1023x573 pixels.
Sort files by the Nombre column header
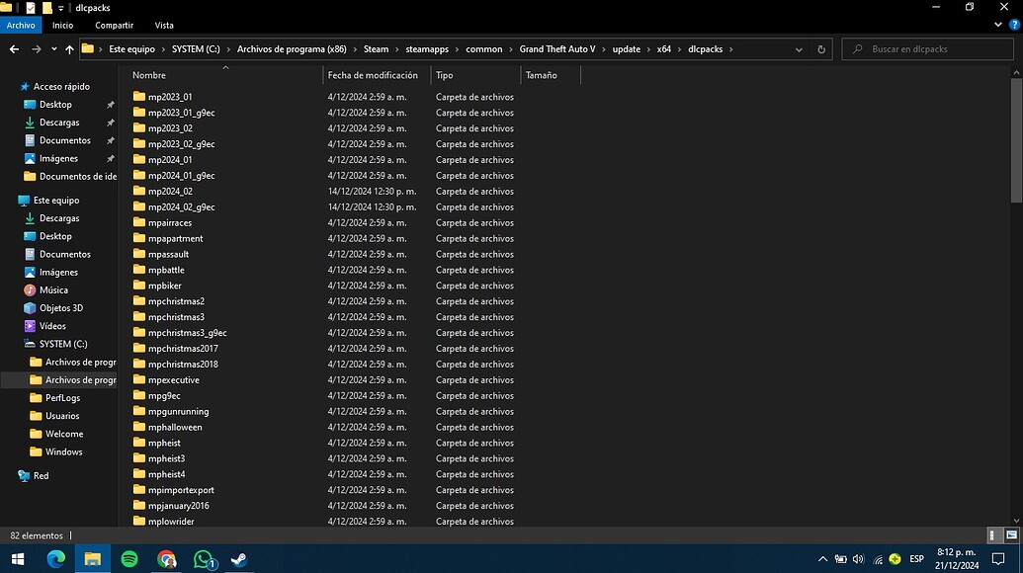coord(148,74)
